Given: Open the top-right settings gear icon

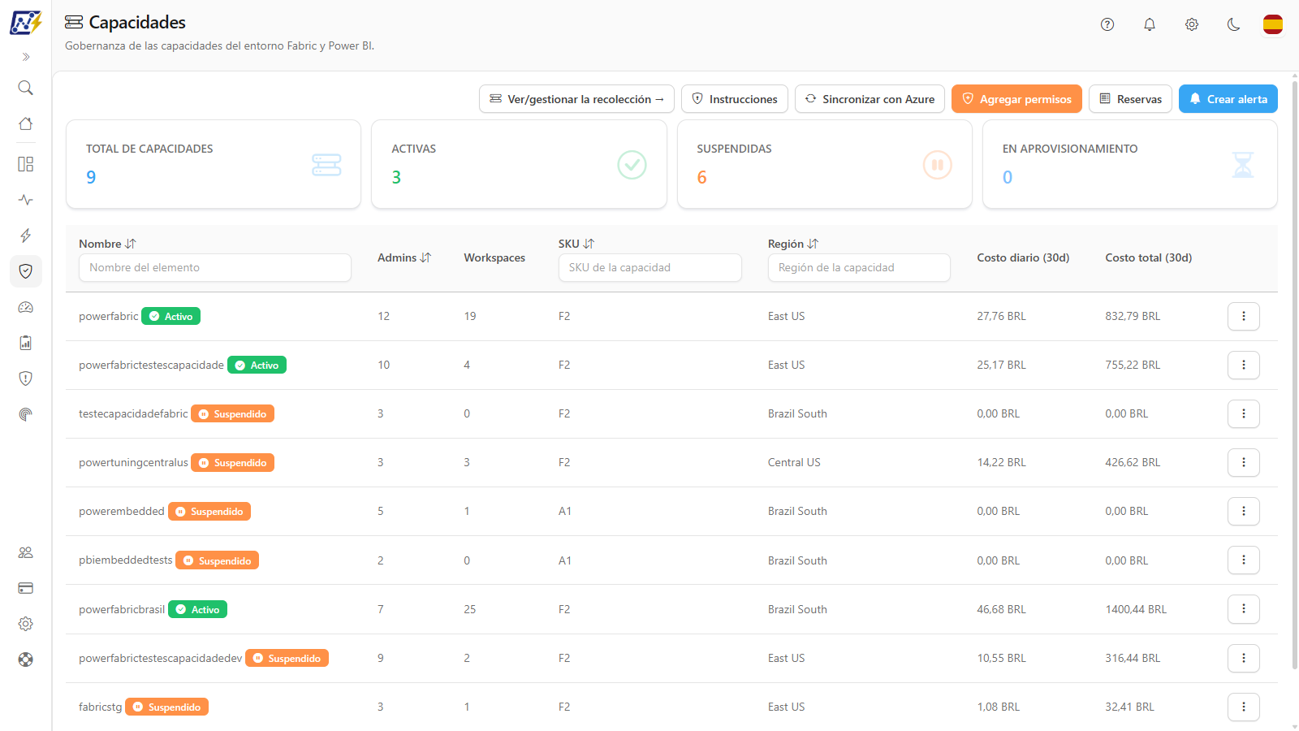Looking at the screenshot, I should point(1192,24).
